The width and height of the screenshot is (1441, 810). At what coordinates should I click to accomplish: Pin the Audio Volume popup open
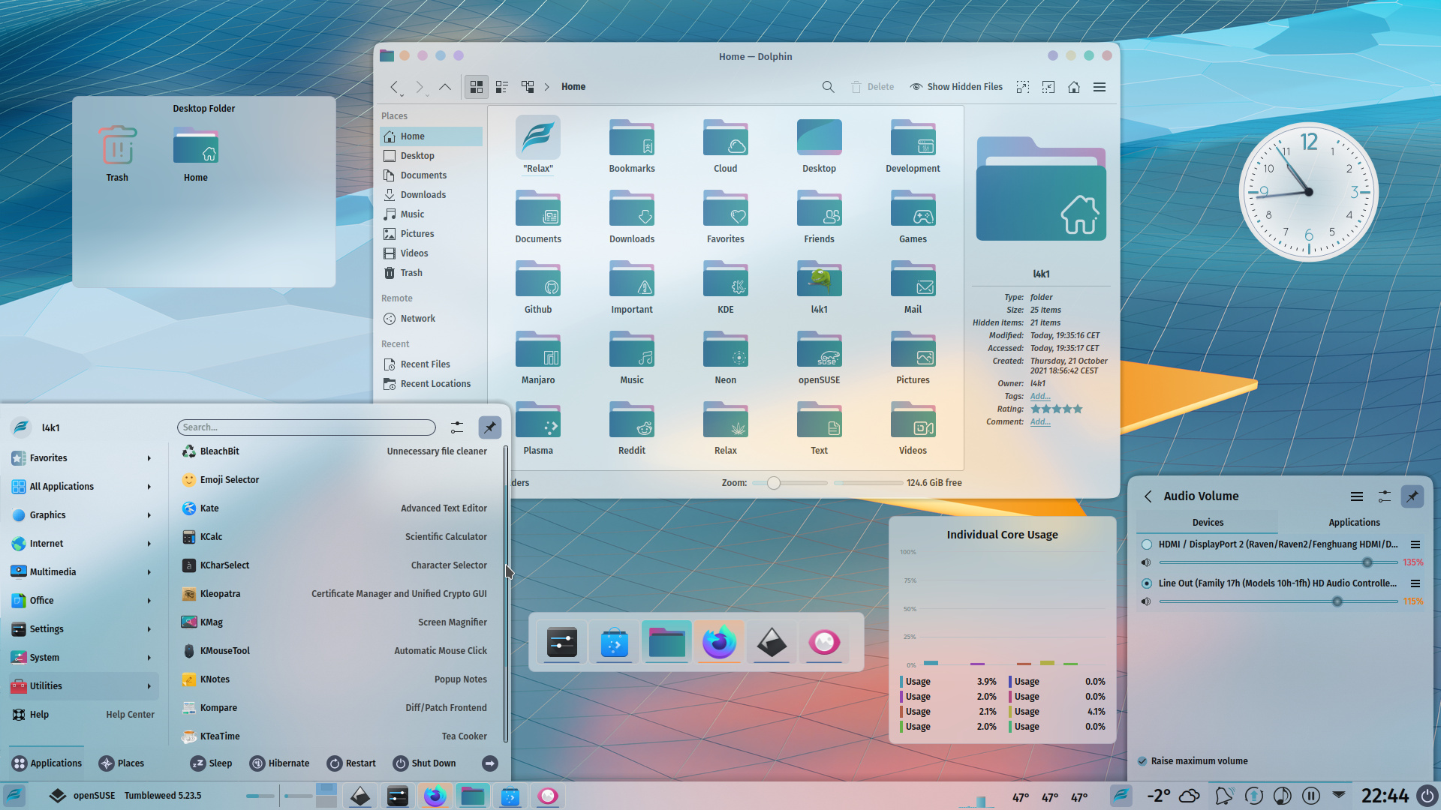coord(1412,496)
